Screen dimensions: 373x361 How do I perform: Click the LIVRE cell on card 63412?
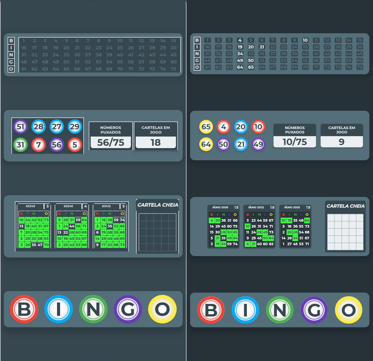[110, 232]
